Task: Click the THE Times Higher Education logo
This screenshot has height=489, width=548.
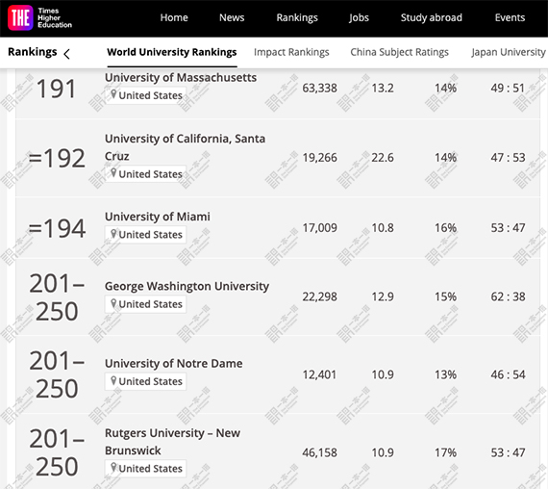Action: 39,18
